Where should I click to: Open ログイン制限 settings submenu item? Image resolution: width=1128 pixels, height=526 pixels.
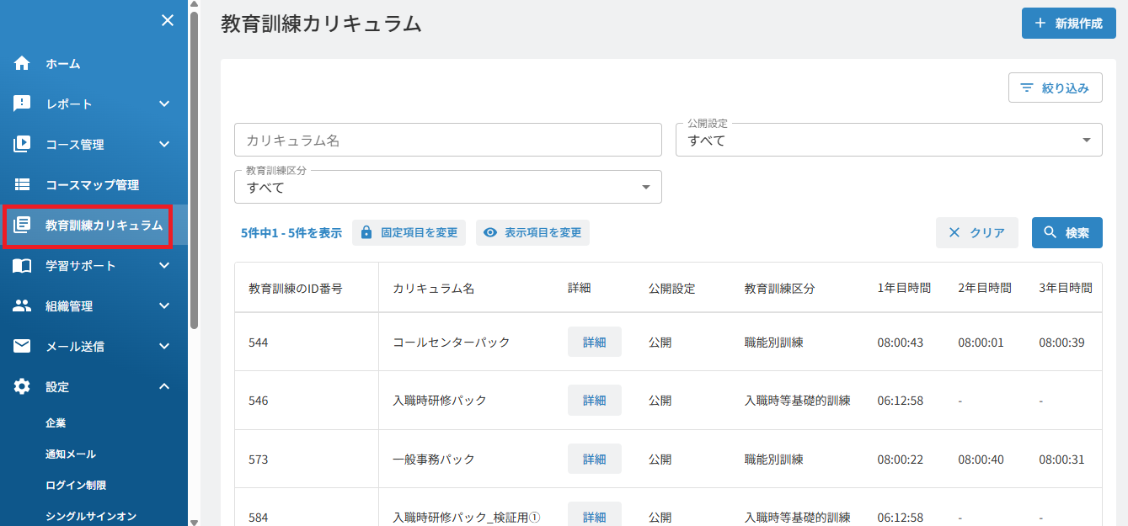coord(76,486)
